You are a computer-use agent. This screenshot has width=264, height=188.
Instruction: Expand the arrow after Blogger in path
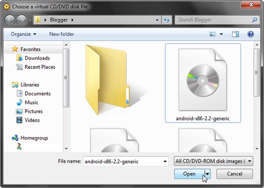[x=72, y=20]
